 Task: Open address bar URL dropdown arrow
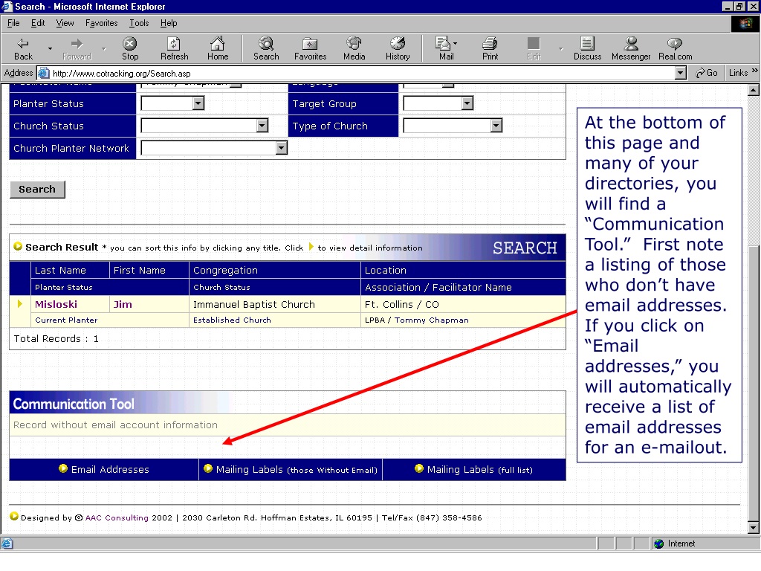(x=681, y=73)
